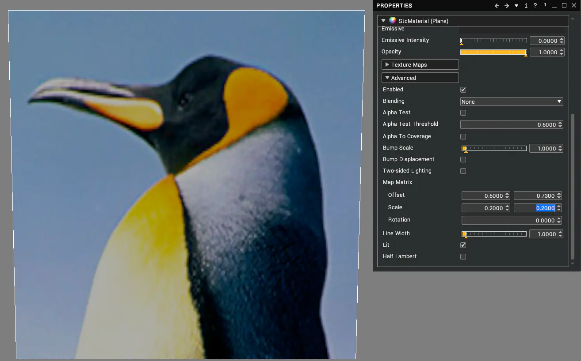The image size is (581, 361).
Task: Click the scrollbar down arrow in Properties panel
Action: (573, 263)
